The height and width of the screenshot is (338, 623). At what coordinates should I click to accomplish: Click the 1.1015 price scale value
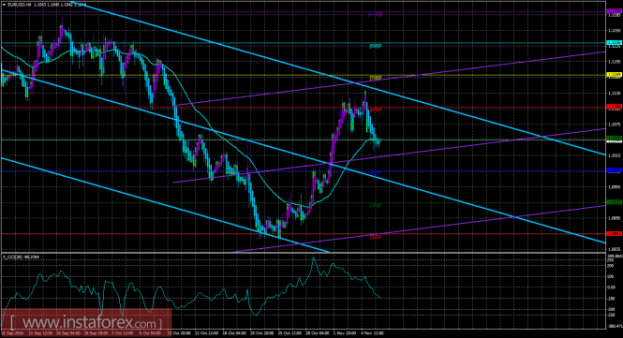tap(615, 155)
